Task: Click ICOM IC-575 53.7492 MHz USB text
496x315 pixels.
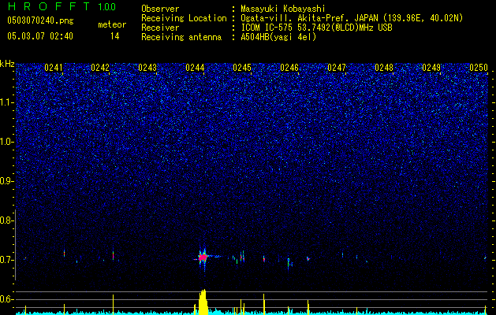Action: click(x=316, y=28)
